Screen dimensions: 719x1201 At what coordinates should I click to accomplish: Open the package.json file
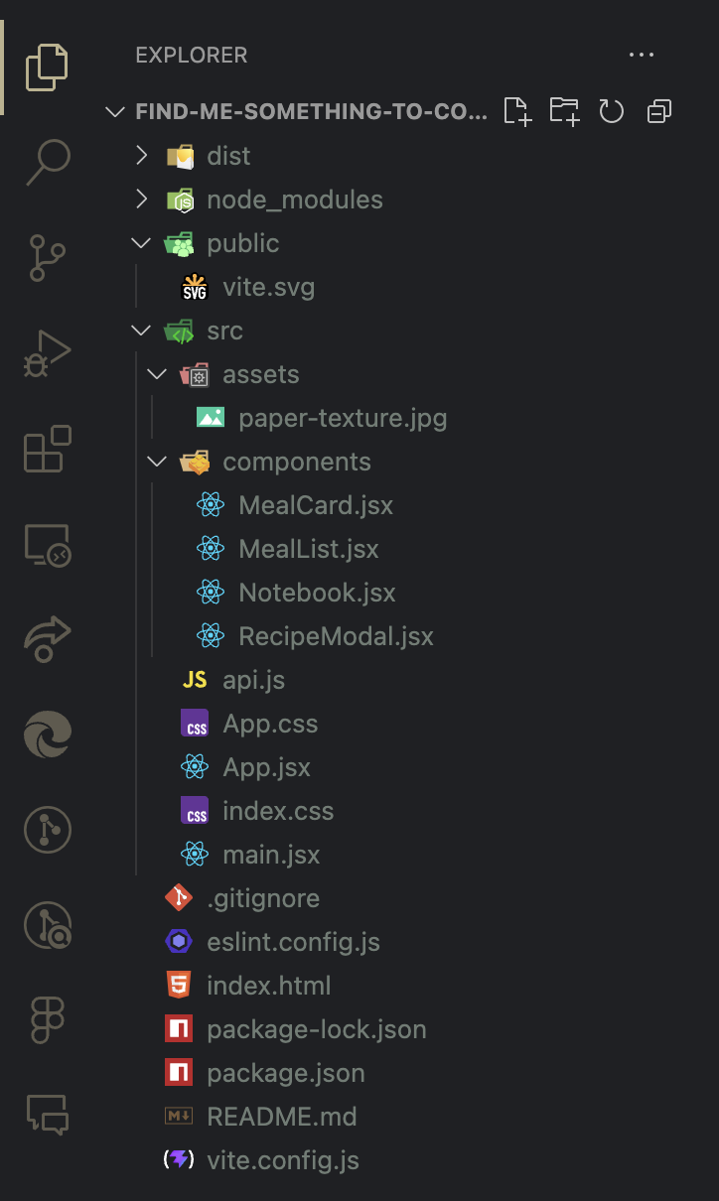pos(285,1072)
